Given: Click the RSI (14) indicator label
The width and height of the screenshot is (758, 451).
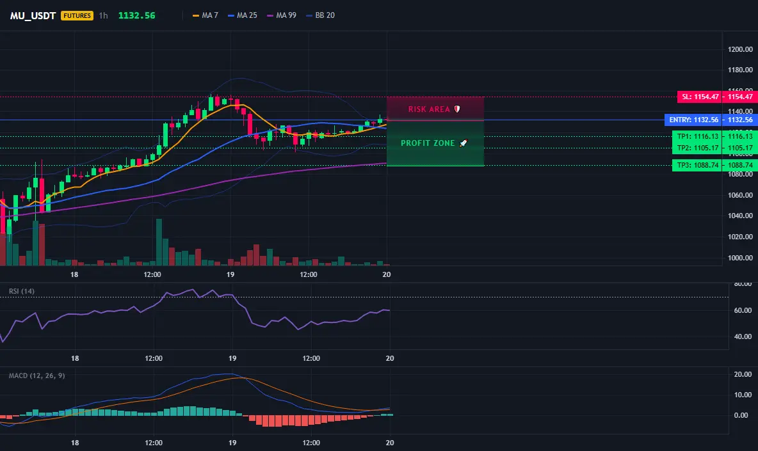Looking at the screenshot, I should 22,291.
